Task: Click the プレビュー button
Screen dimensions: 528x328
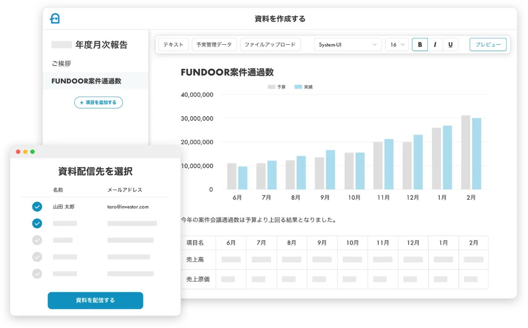Action: pos(488,44)
